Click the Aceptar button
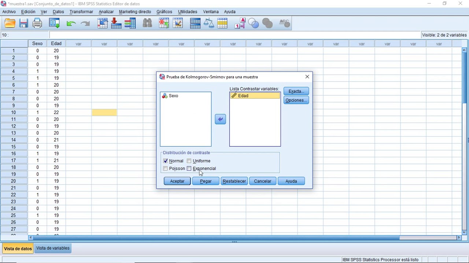The width and height of the screenshot is (469, 263). 177,181
